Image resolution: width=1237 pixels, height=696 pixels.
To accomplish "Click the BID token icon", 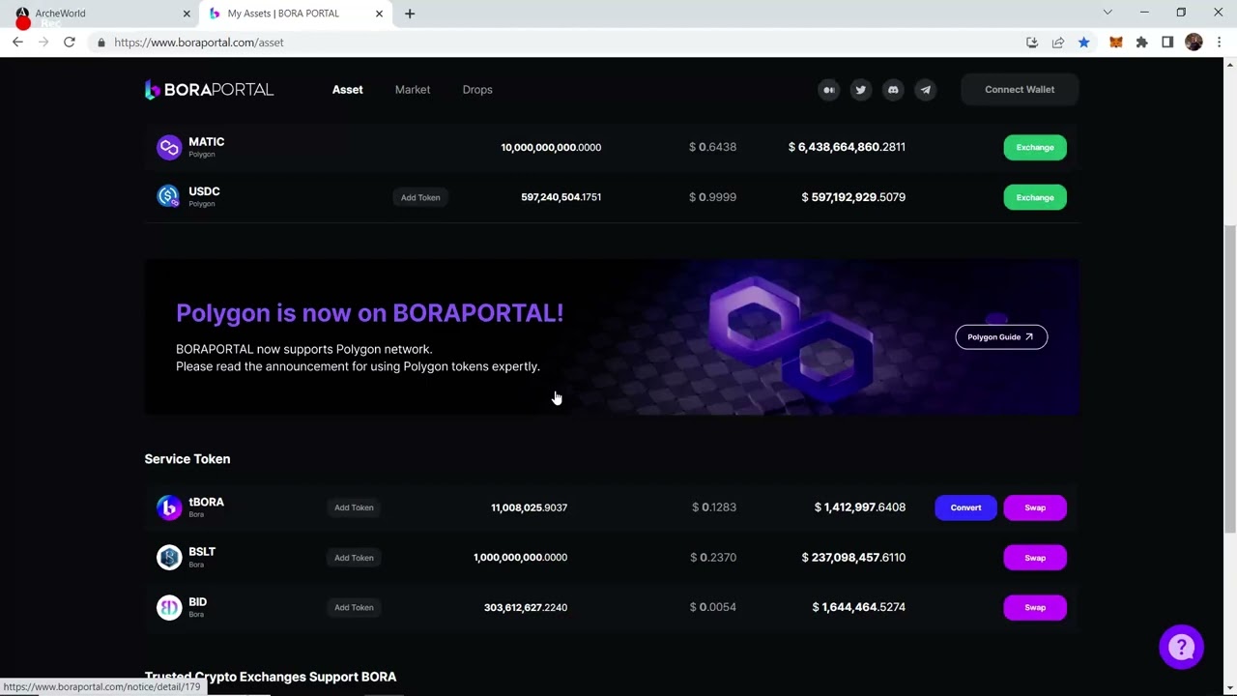I will point(169,607).
